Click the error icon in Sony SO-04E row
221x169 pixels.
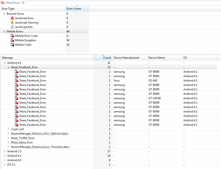coord(17,80)
